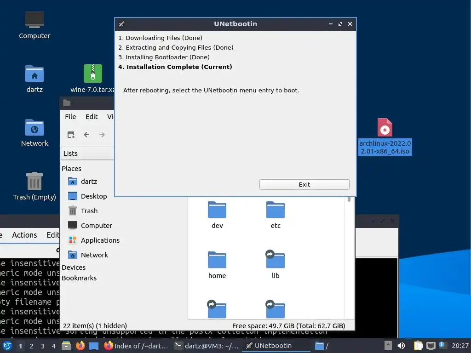Click the network status tray icon
The image size is (471, 353).
coord(431,346)
